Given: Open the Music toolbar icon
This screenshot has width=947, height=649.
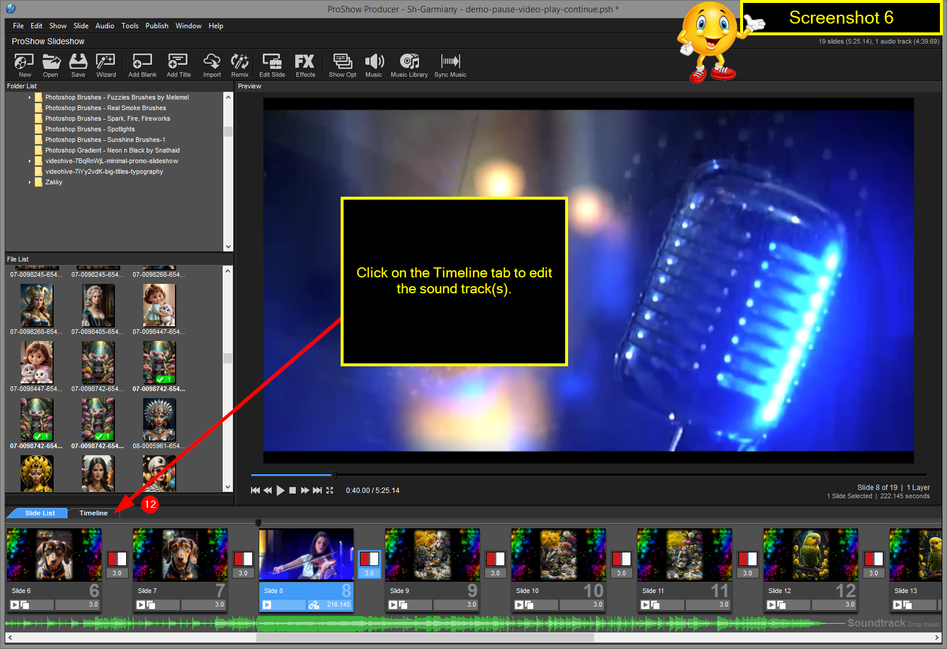Looking at the screenshot, I should click(374, 65).
